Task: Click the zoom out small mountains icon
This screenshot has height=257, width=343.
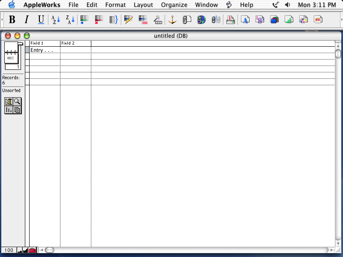Action: (20, 250)
